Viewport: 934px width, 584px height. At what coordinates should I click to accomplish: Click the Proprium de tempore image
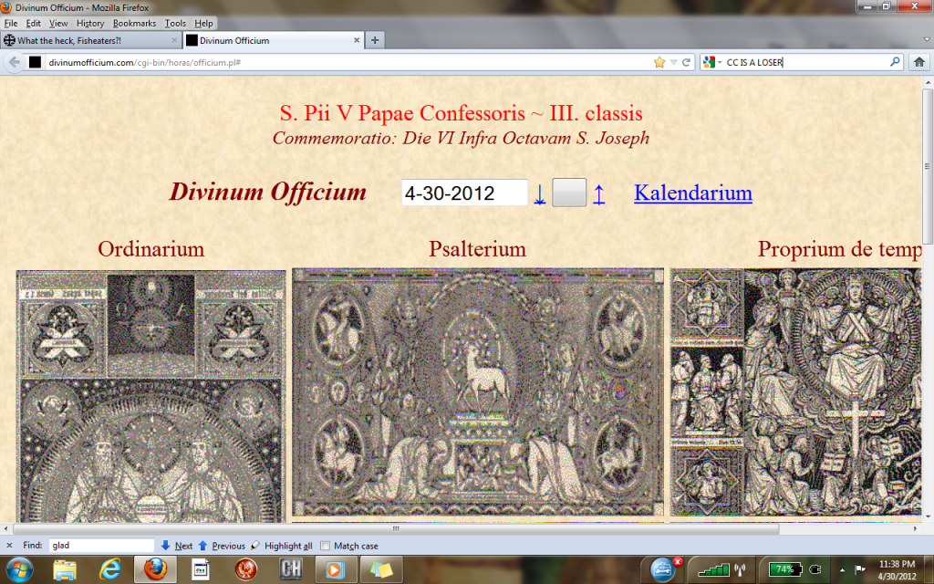(795, 392)
